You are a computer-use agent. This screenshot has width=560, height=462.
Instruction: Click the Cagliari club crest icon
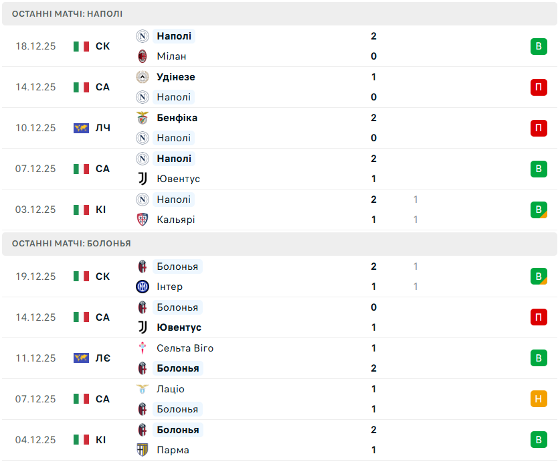pos(143,220)
